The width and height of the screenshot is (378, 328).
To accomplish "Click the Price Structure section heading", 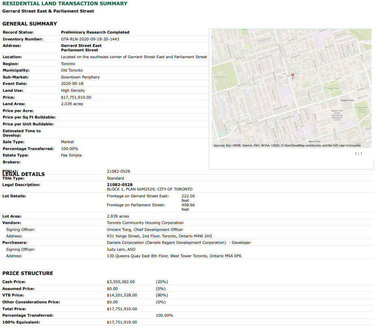I will click(28, 273).
